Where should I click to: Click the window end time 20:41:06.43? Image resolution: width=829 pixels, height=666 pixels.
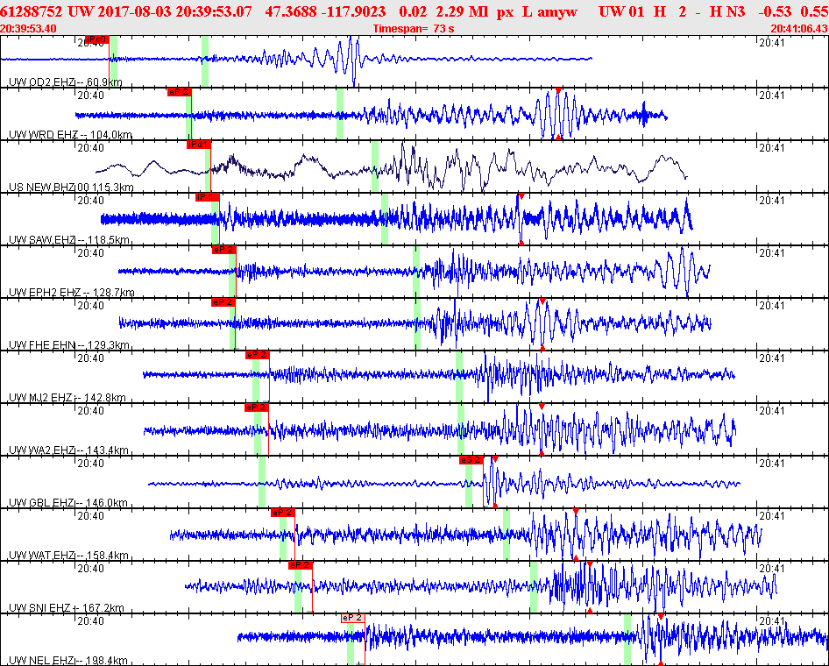click(799, 29)
